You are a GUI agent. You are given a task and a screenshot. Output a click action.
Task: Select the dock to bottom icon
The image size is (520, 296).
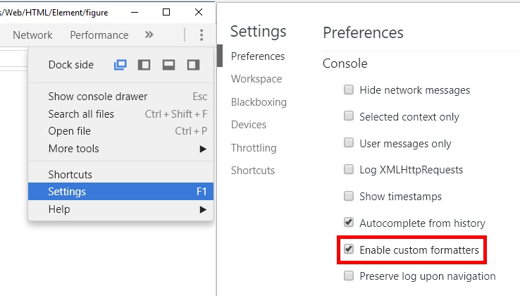tap(168, 65)
